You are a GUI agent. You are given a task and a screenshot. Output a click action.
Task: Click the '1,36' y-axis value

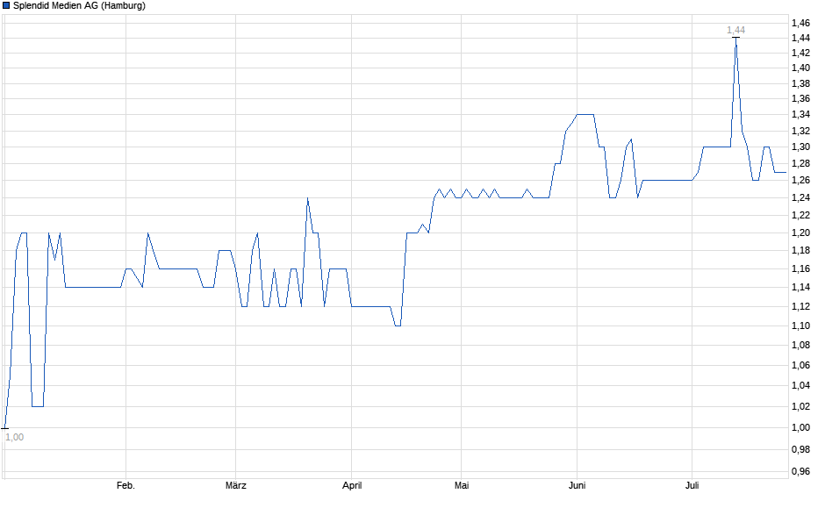coord(800,99)
